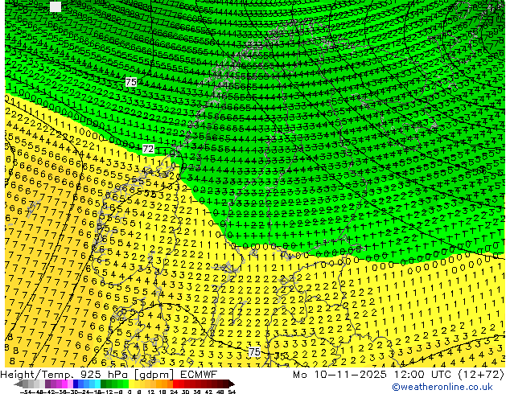510x394 pixels.
Task: Click the weatheronline.co.uk copyright text
Action: point(442,387)
